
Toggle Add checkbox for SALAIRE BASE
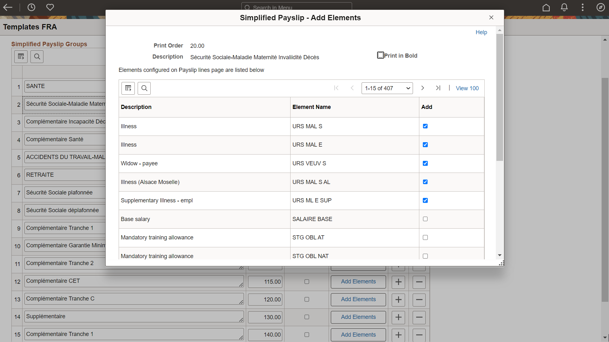coord(425,219)
